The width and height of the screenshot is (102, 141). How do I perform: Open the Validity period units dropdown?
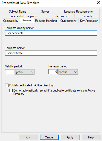25,72
